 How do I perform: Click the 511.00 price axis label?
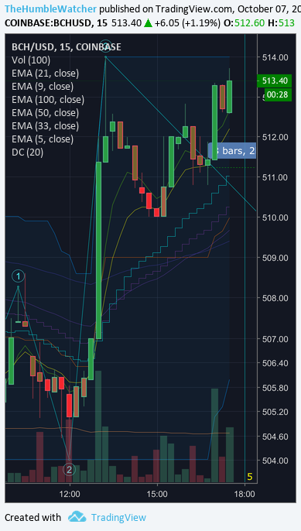275,177
